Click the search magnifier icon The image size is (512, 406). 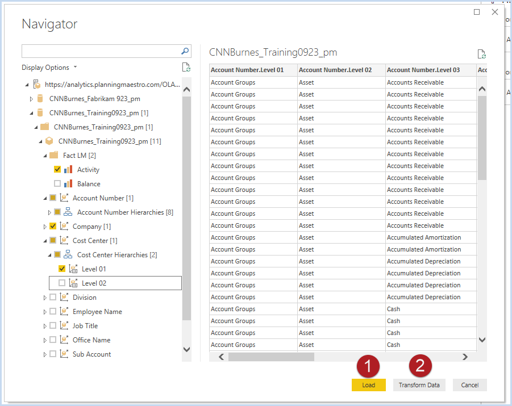pyautogui.click(x=185, y=51)
